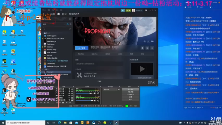This screenshot has height=125, width=222.
Task: Adjust 麦克风/Aux volume slider
Action: click(x=84, y=93)
